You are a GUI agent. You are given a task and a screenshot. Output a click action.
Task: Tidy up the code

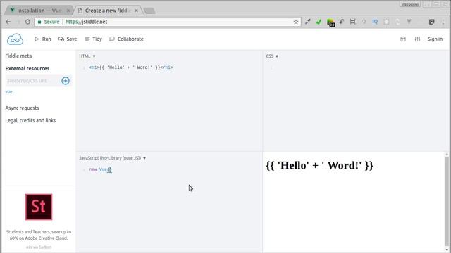tap(94, 39)
